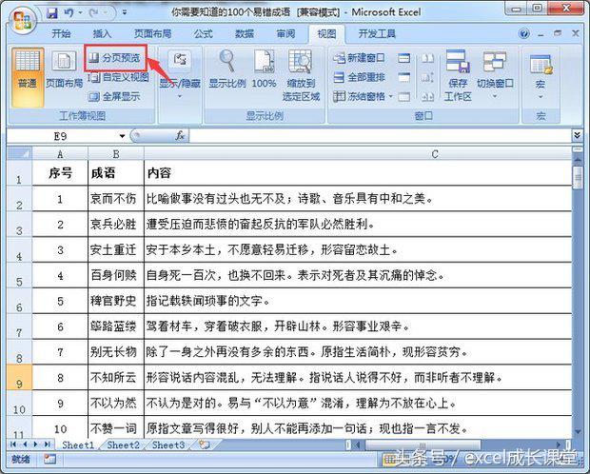
Task: Go to last sheet tab navigation arrow
Action: [48, 444]
